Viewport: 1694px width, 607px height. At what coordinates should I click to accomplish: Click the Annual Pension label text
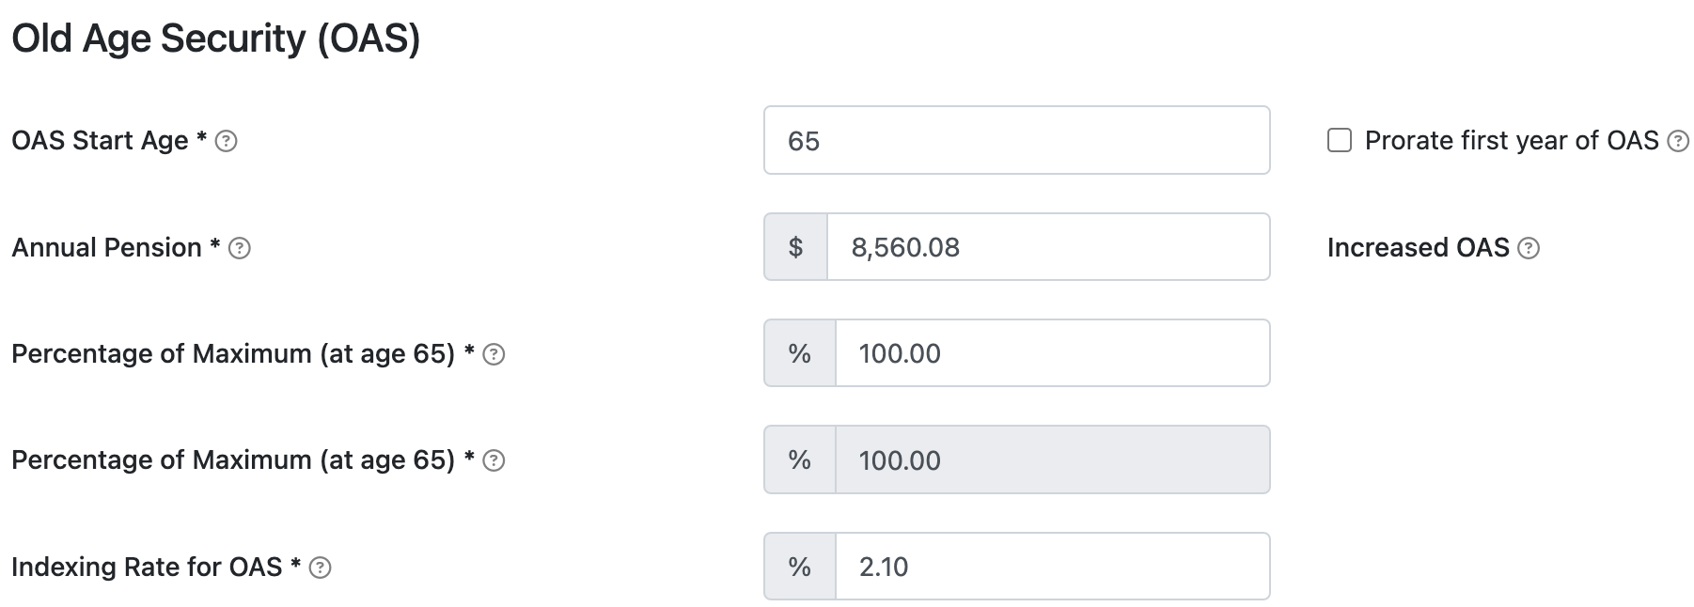coord(106,248)
